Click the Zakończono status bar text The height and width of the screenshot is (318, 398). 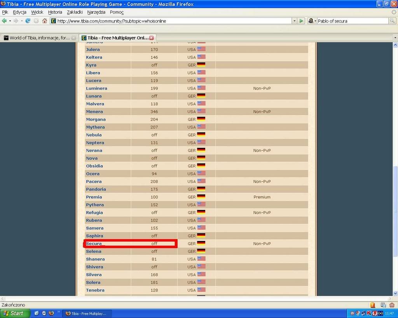tap(13, 305)
